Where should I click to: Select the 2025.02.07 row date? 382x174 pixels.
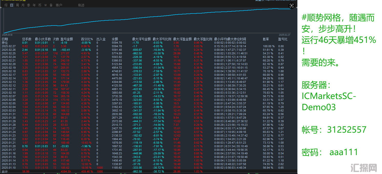pos(9,96)
